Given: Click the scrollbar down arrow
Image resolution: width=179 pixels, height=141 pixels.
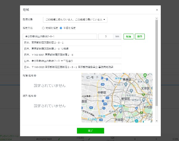Looking at the screenshot, I should (157, 121).
